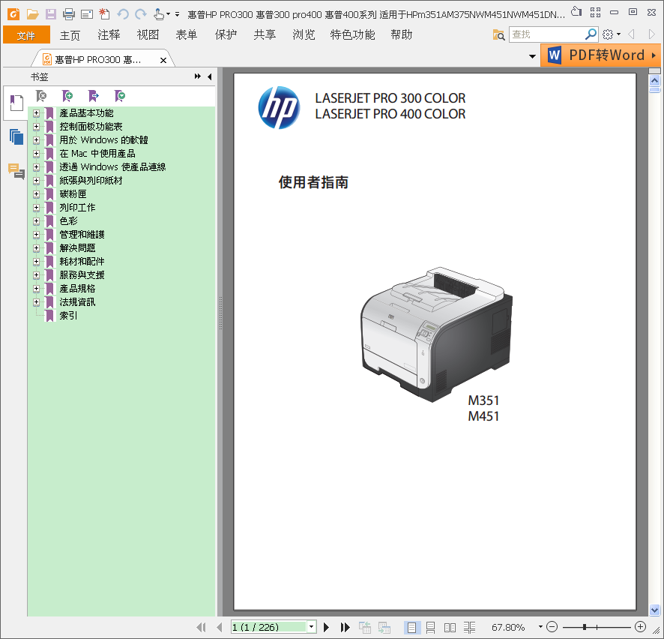Open search settings gear icon
Screen dimensions: 664x639
click(x=608, y=34)
